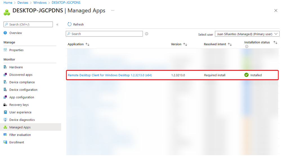Click the User experience icon
This screenshot has height=156, width=281.
(5, 112)
